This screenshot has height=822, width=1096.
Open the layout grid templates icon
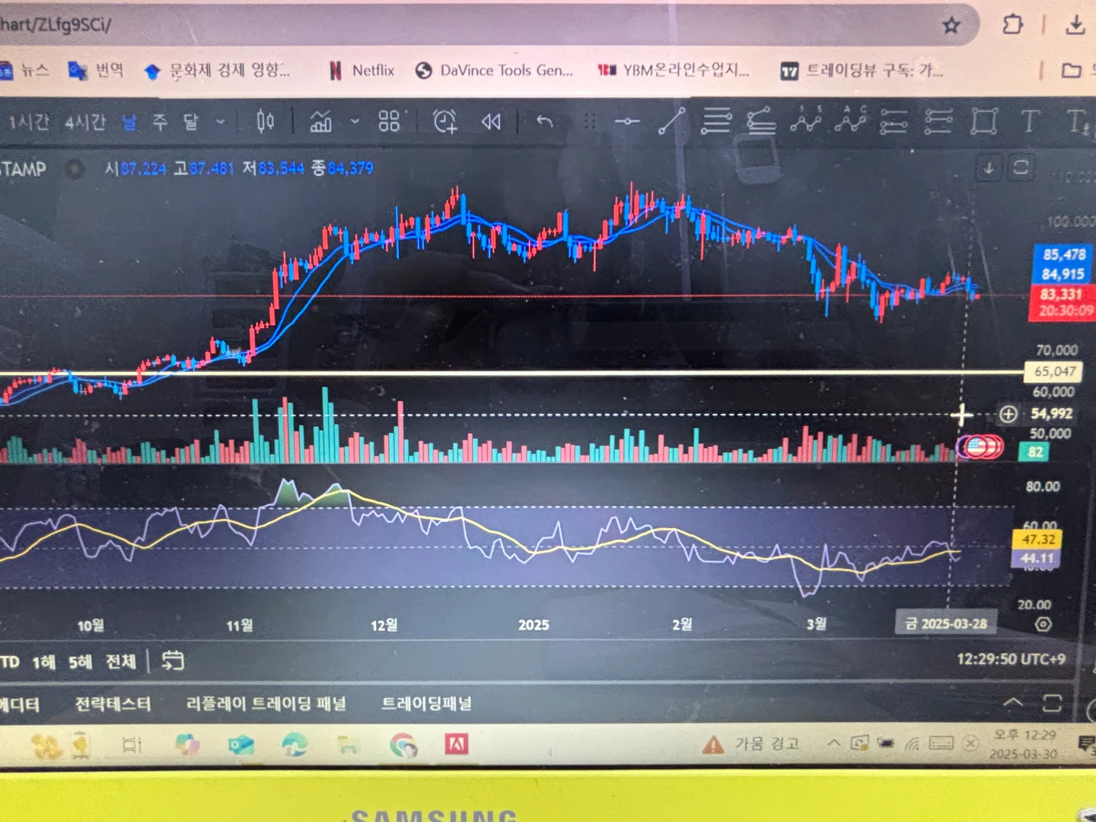(389, 121)
